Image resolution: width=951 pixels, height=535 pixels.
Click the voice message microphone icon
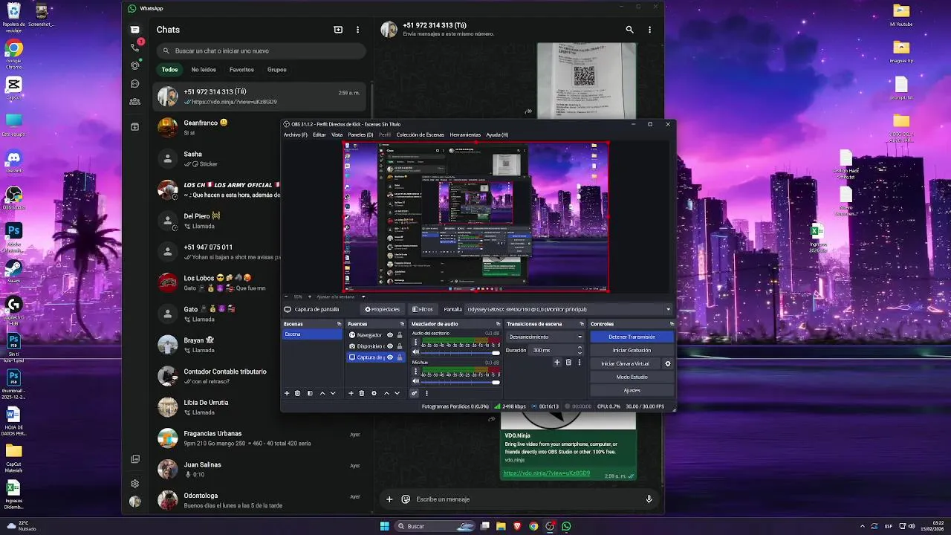(x=649, y=499)
